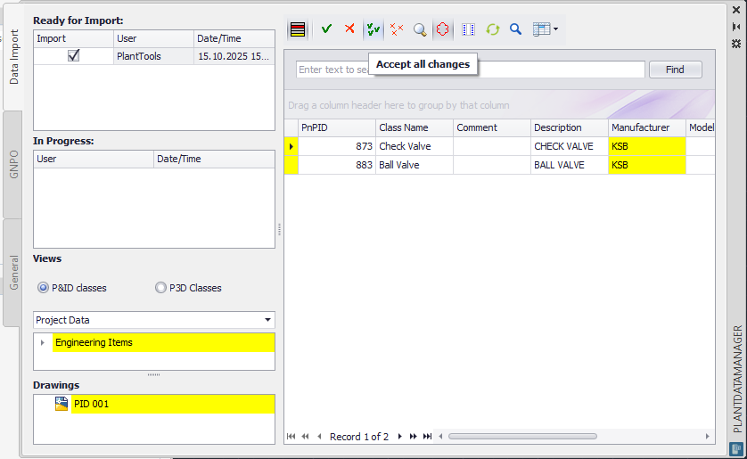Select the P3D Classes radio button

tap(160, 288)
